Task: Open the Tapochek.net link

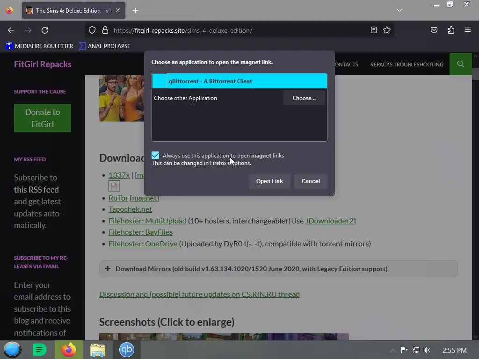Action: pos(130,209)
